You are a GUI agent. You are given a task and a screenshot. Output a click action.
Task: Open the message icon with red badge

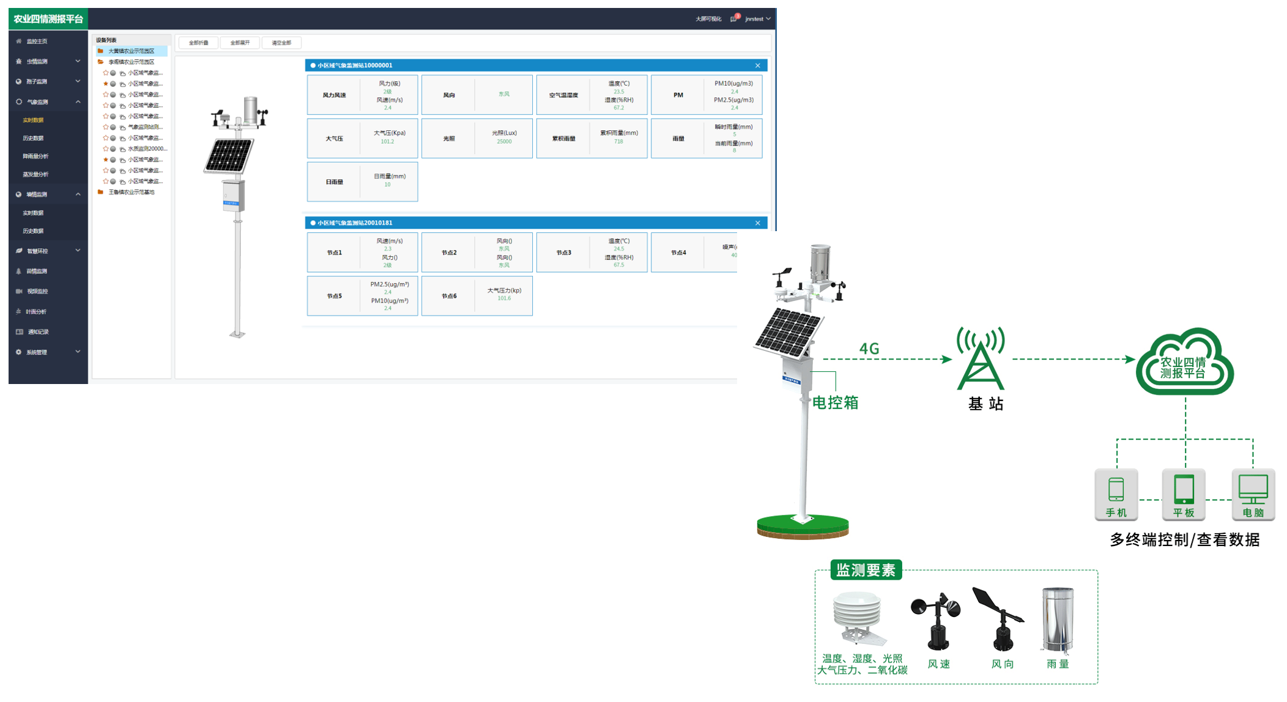(734, 18)
